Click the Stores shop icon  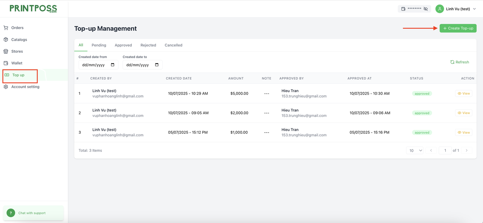pyautogui.click(x=6, y=51)
